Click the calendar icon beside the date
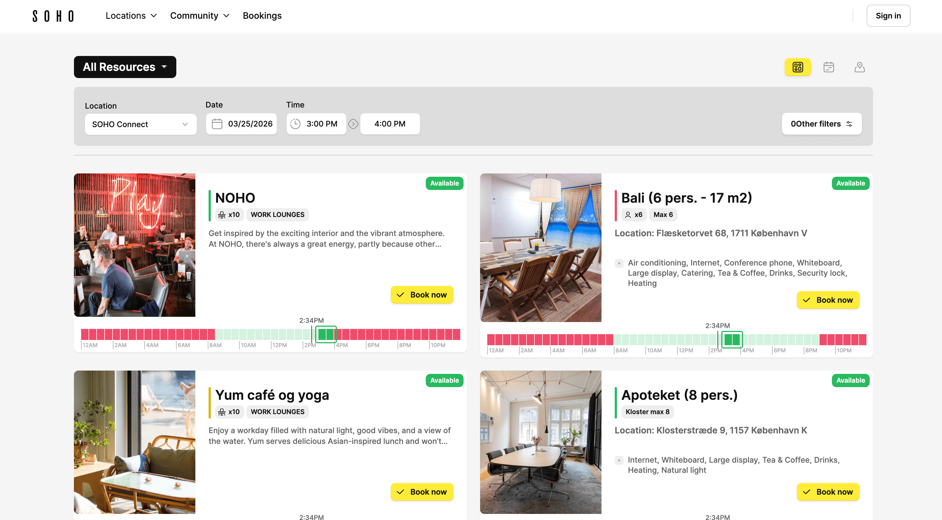942x520 pixels. point(217,124)
